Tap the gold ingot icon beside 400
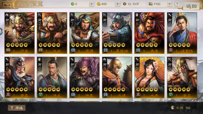Image resolution: width=203 pixels, height=114 pixels. [99, 4]
